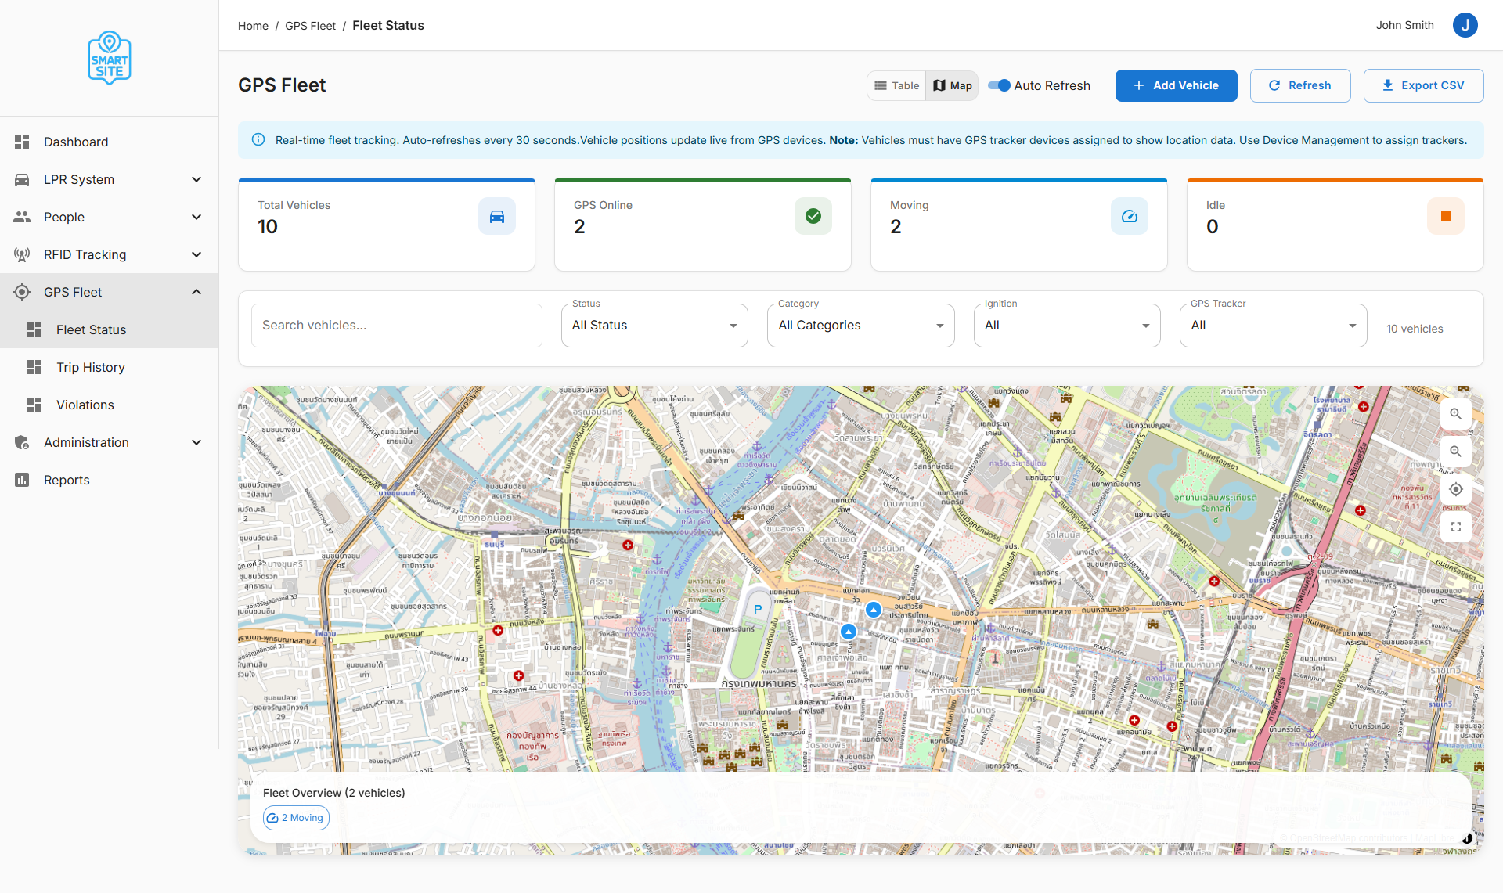Switch to Table view
The height and width of the screenshot is (893, 1503).
(896, 85)
